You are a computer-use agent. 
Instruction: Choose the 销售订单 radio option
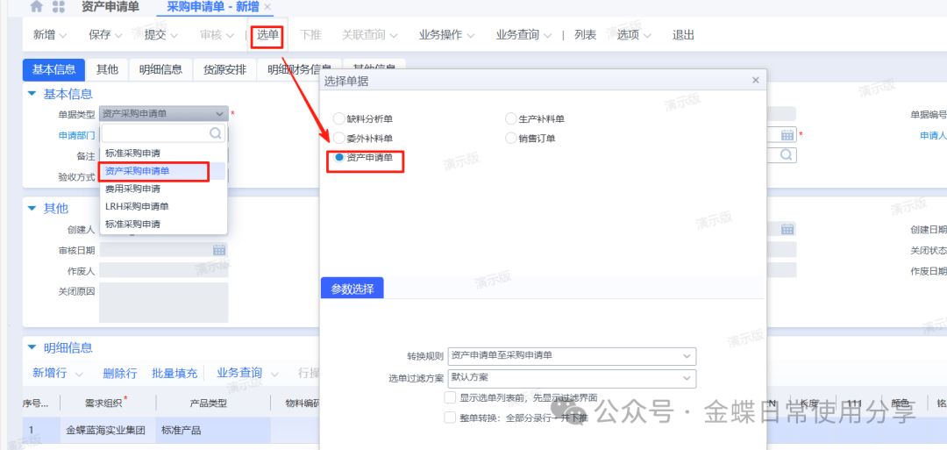(x=511, y=139)
